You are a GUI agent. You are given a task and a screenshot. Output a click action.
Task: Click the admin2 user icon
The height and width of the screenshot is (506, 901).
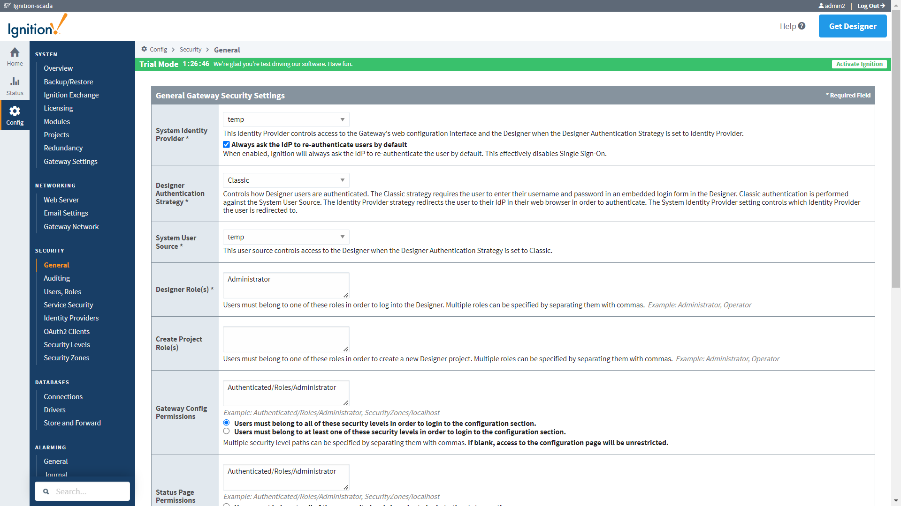821,6
